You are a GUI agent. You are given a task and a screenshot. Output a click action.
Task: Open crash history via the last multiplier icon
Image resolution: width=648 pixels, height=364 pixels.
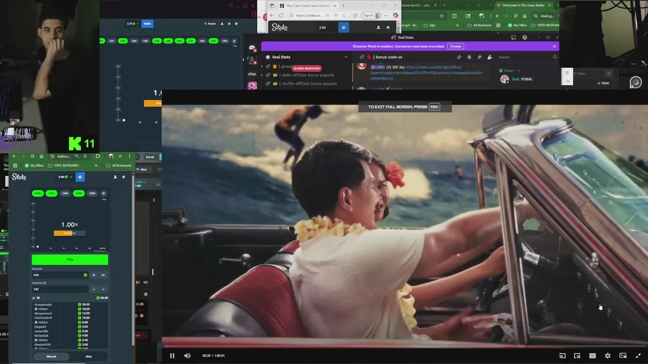pos(104,193)
